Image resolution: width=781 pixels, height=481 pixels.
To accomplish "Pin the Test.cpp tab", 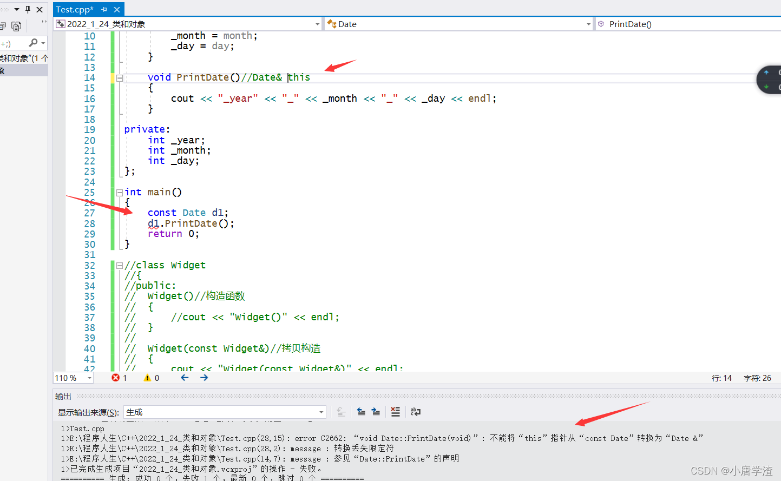I will 104,10.
